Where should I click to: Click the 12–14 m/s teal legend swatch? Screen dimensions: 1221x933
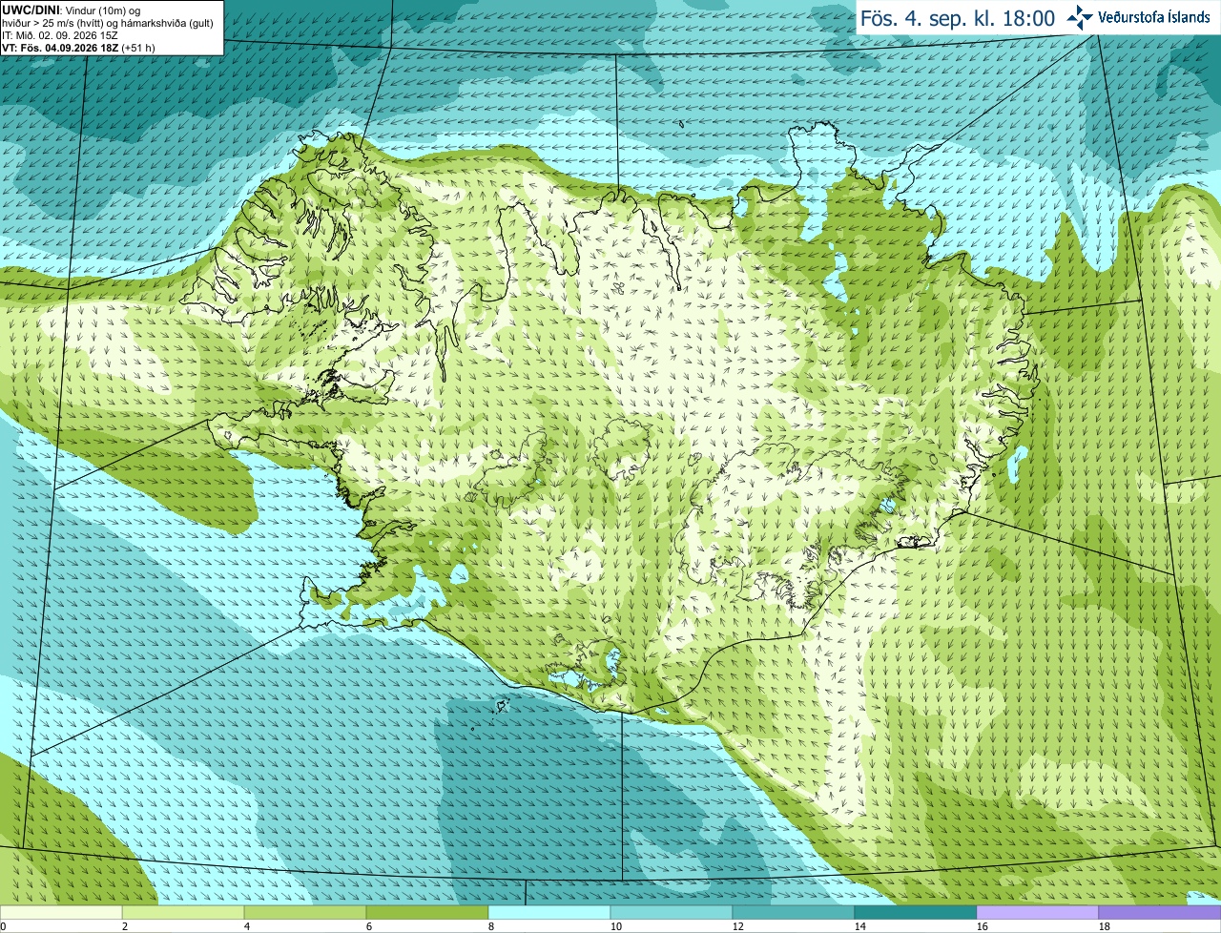[x=794, y=913]
